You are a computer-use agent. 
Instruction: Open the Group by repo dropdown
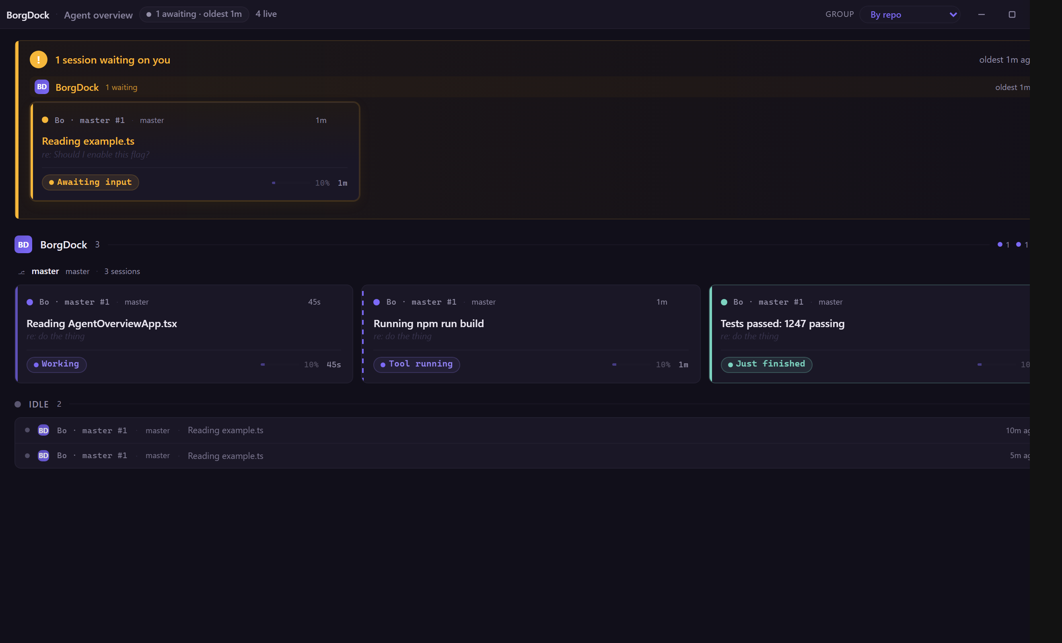coord(910,14)
